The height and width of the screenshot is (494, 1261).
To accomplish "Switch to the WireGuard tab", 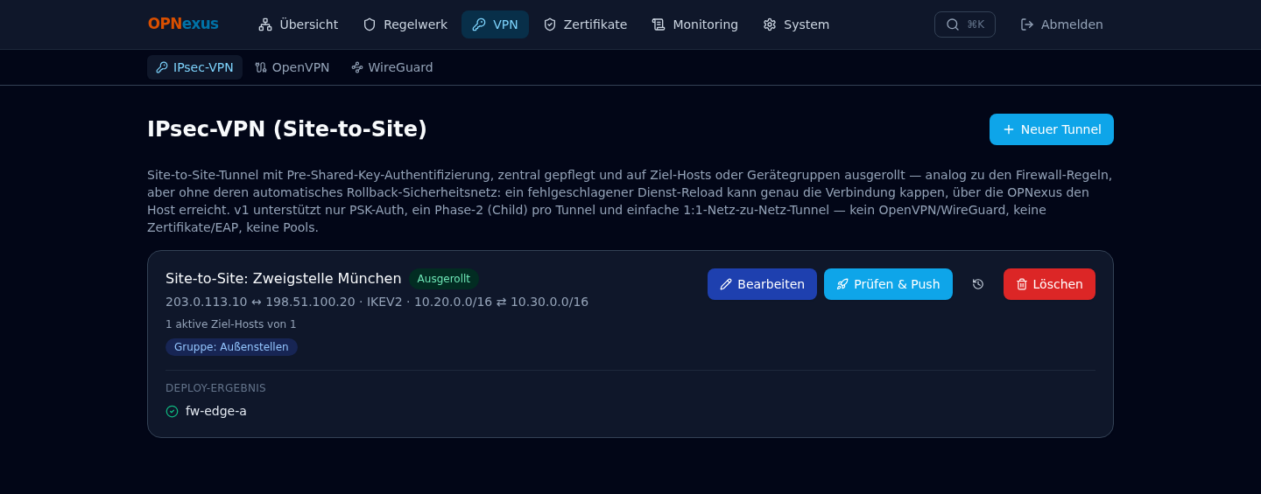I will click(392, 67).
